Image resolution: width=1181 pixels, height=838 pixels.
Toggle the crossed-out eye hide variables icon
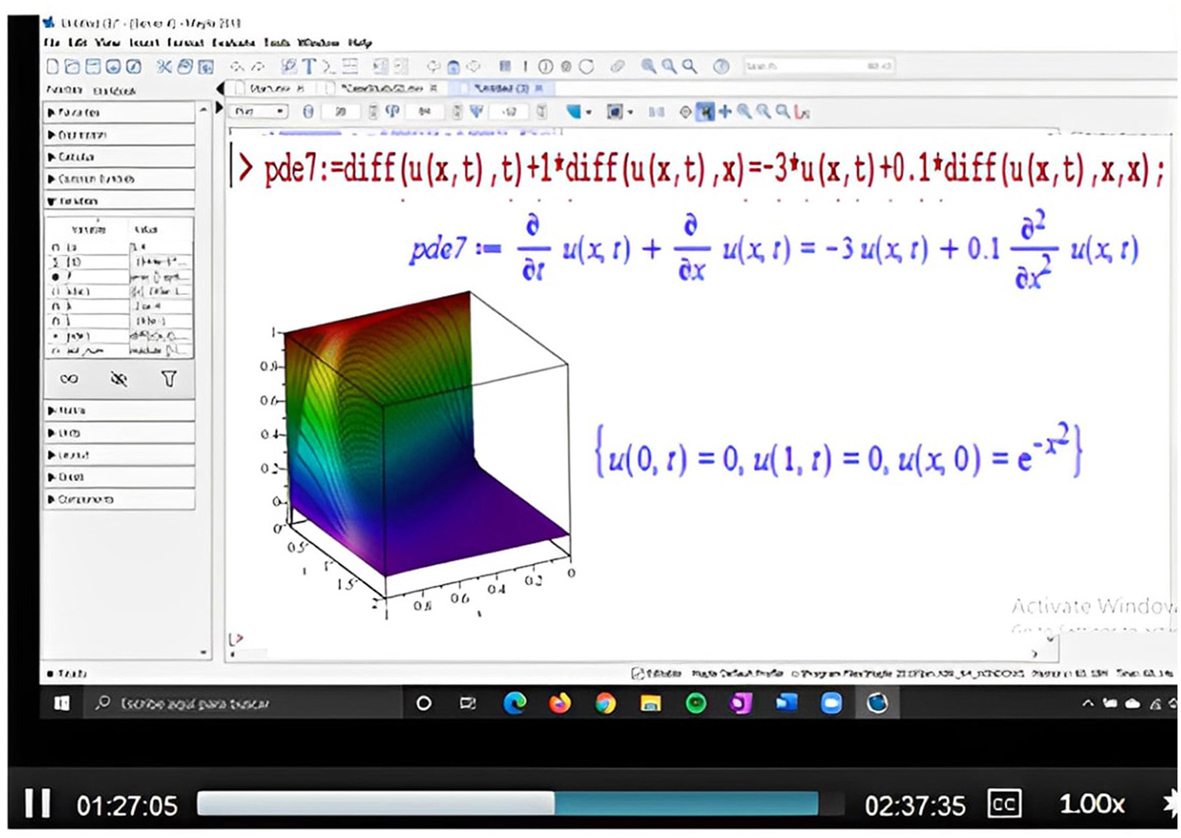(119, 379)
